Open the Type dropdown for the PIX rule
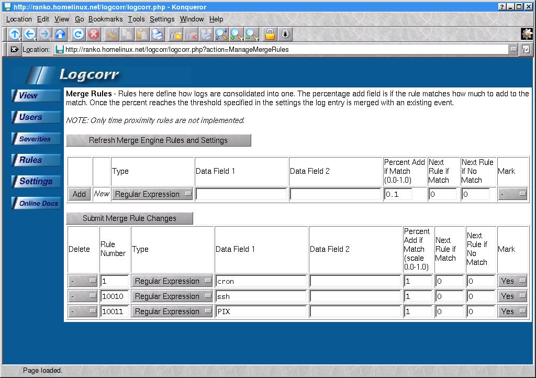The height and width of the screenshot is (378, 536). (x=172, y=312)
